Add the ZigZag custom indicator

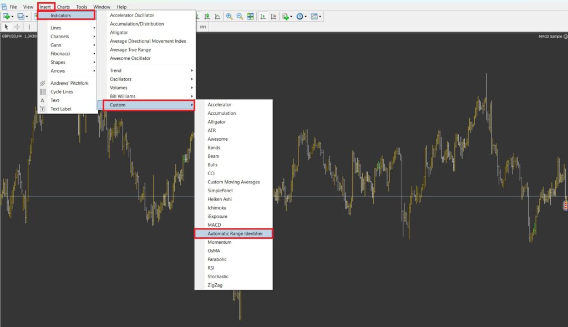coord(217,285)
